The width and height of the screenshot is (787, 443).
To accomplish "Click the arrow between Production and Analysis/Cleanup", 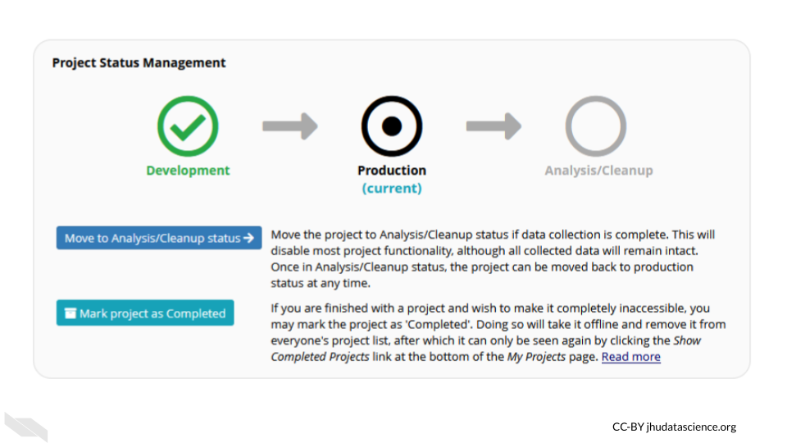I will (494, 126).
